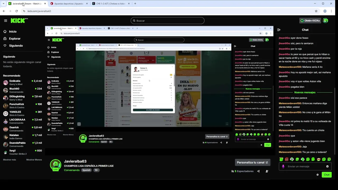338x190 pixels.
Task: Click Mateocordovam100 beside 'Tio ya ceno o todavía?'
Action: (x=290, y=152)
